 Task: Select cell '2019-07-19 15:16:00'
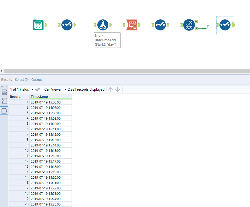(x=51, y=156)
